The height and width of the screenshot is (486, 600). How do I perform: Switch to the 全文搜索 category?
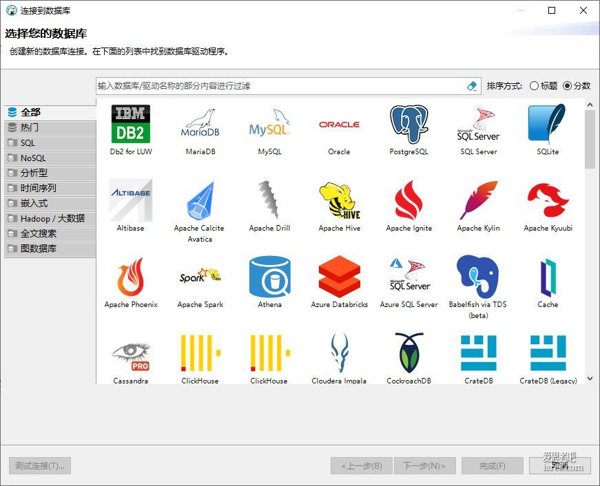click(50, 233)
